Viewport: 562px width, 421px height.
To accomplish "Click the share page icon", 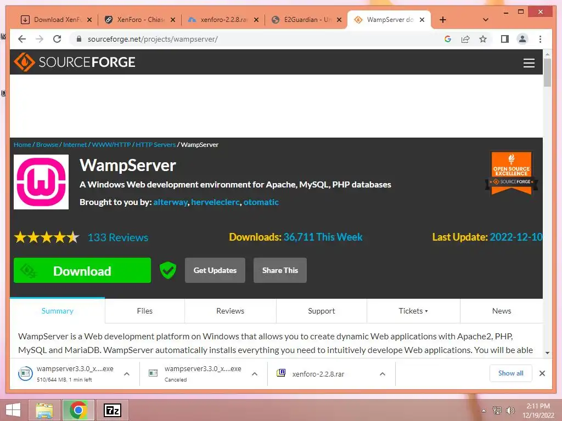I will tap(465, 39).
